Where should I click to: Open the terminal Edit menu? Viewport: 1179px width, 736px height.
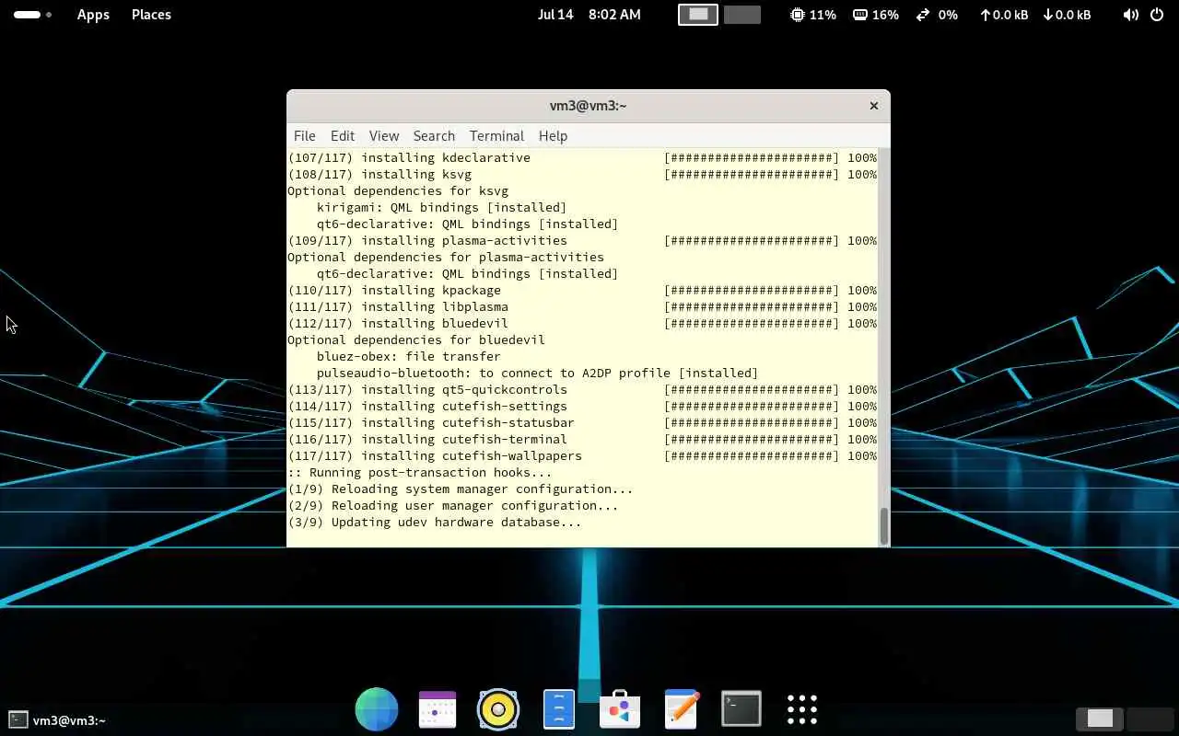tap(343, 135)
